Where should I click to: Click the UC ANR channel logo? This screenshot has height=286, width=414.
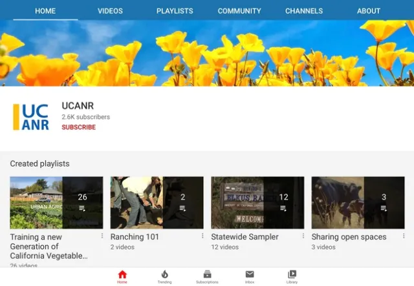(31, 117)
